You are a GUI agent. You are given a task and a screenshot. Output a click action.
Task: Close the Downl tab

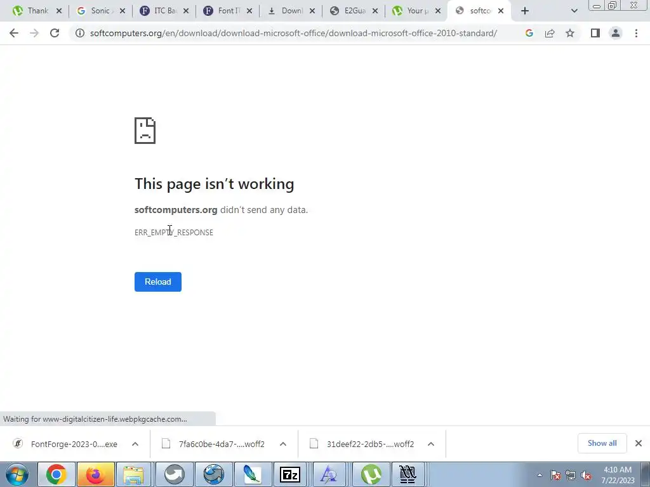click(x=312, y=11)
